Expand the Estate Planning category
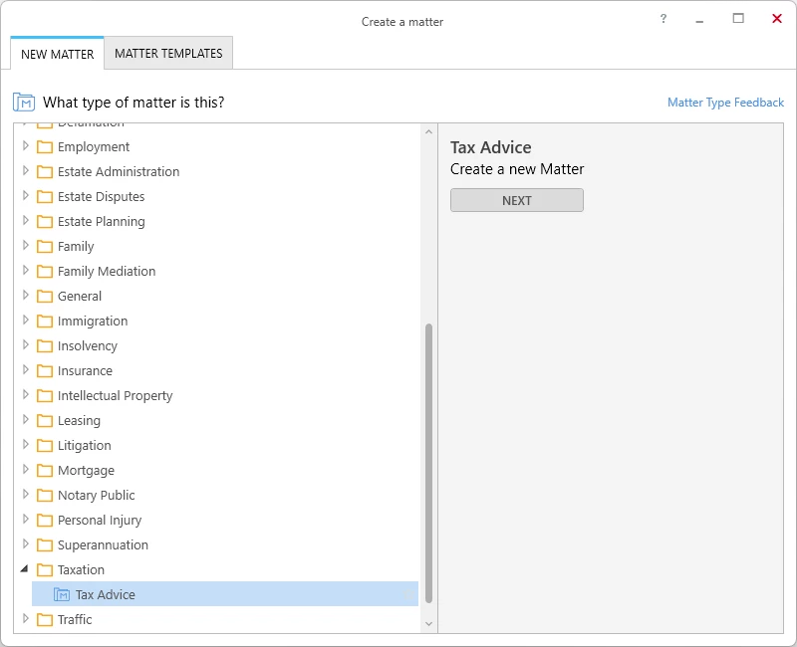The image size is (797, 647). point(26,220)
